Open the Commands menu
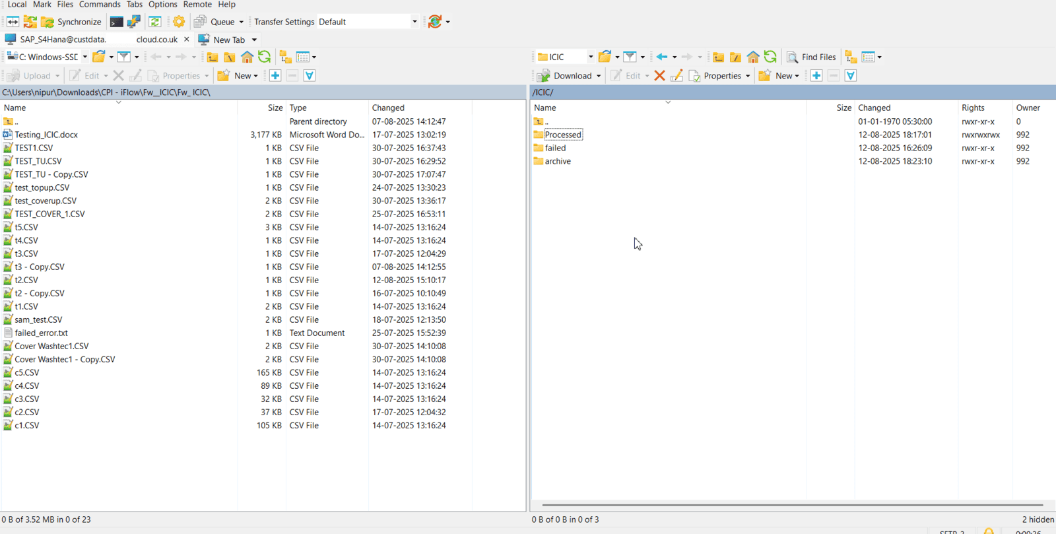Image resolution: width=1056 pixels, height=534 pixels. click(x=100, y=5)
